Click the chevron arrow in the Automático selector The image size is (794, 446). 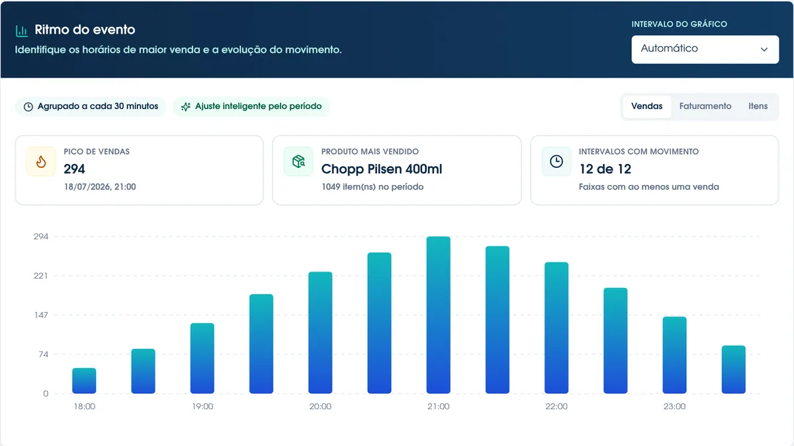(x=764, y=50)
